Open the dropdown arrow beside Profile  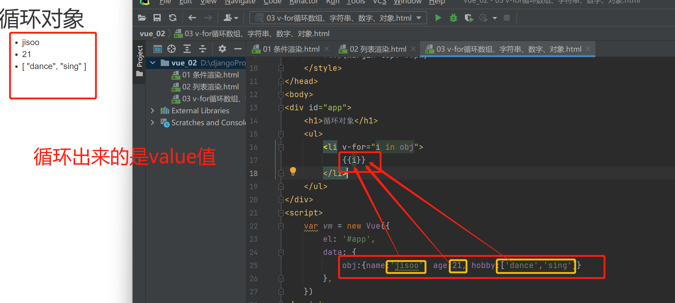tap(495, 18)
